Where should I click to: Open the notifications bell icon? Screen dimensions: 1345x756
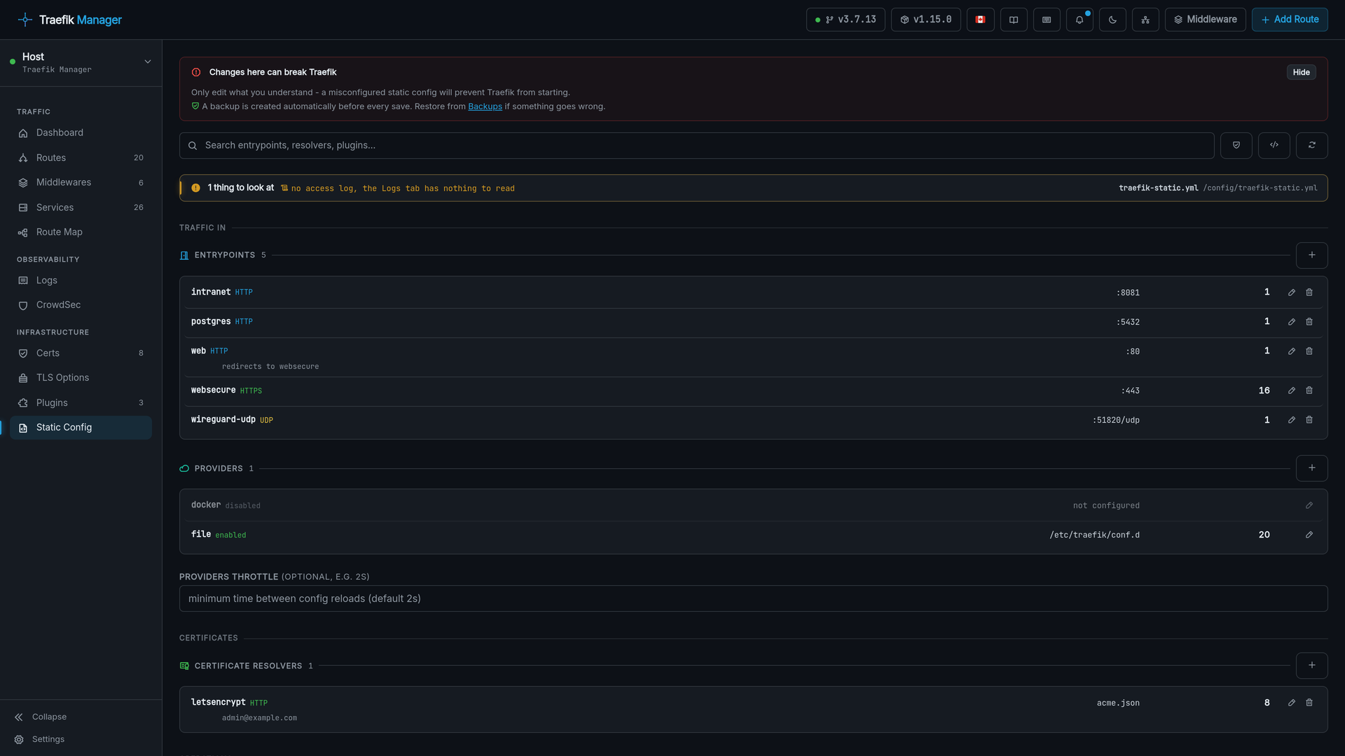1080,20
